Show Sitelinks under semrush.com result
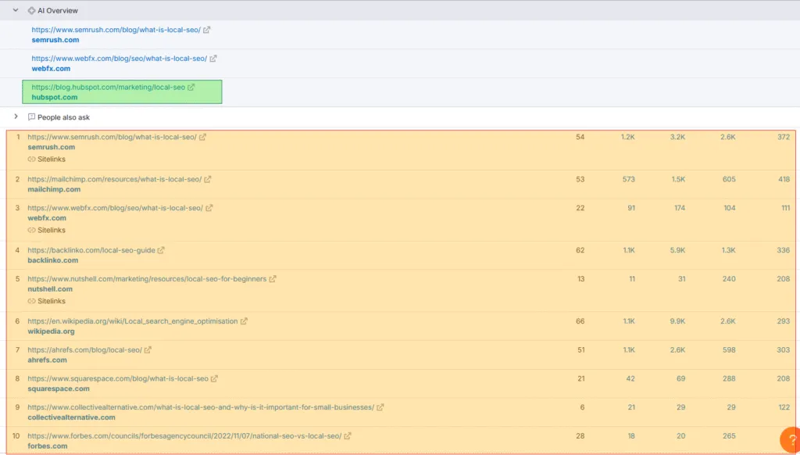This screenshot has height=455, width=800. pos(46,159)
